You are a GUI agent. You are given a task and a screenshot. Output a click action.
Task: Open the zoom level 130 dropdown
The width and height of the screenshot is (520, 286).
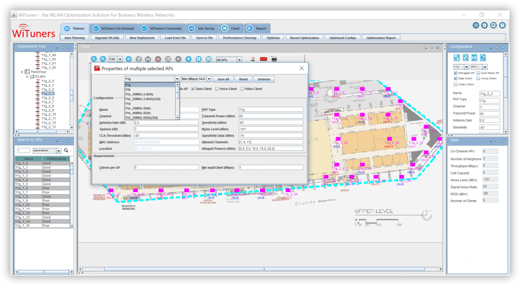pyautogui.click(x=120, y=60)
